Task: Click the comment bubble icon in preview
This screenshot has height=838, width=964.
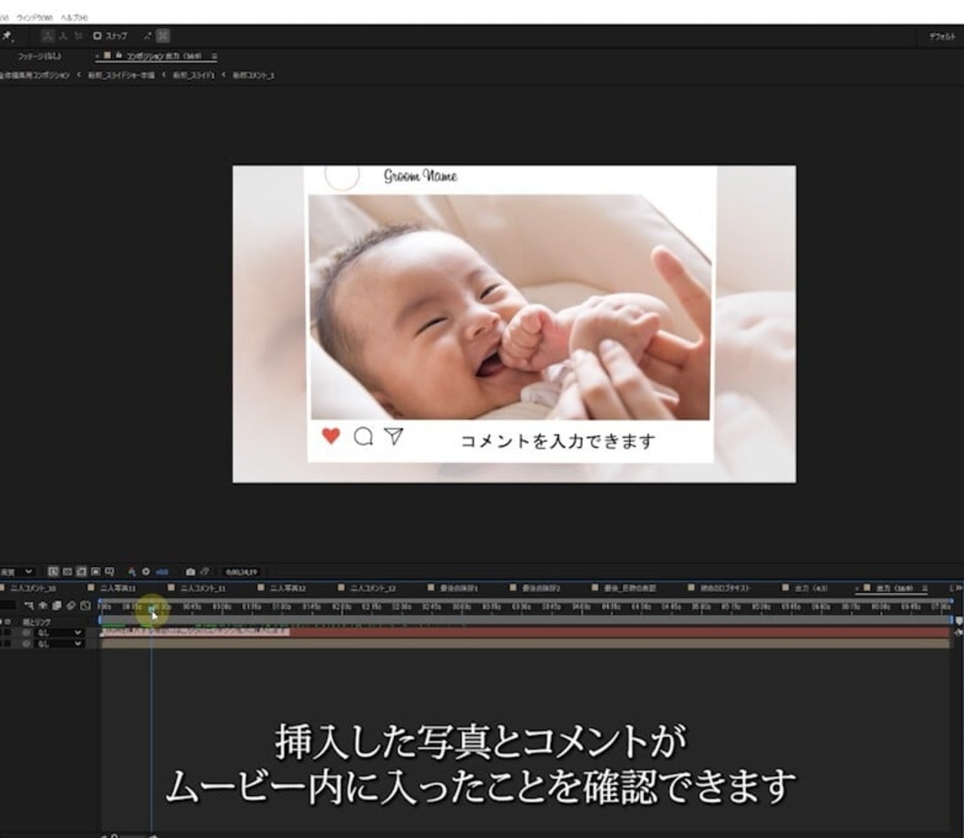Action: [x=363, y=437]
